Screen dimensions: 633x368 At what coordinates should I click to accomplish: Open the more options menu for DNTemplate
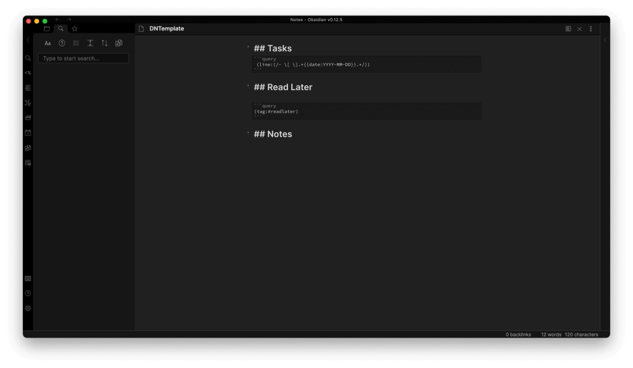[590, 29]
